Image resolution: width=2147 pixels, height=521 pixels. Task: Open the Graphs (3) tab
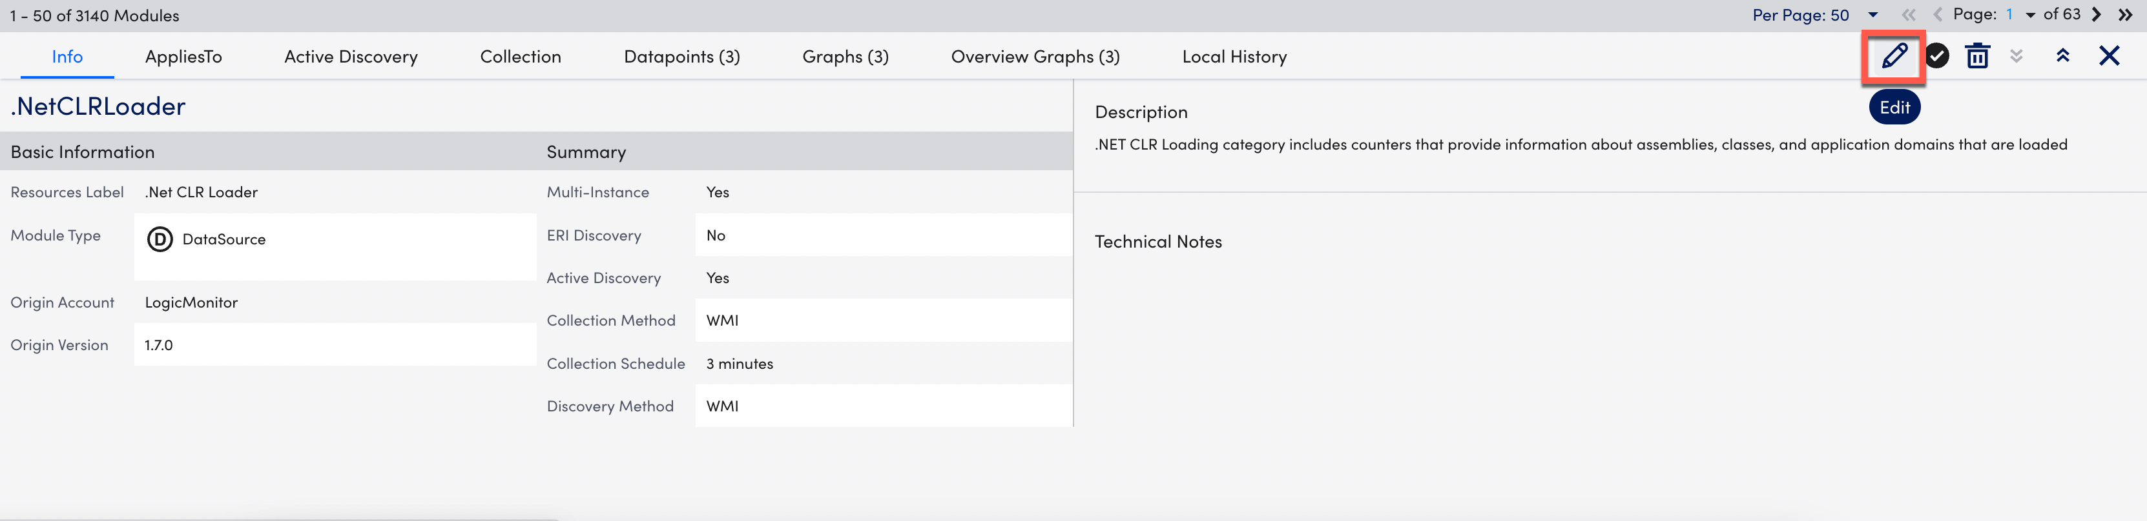coord(845,57)
